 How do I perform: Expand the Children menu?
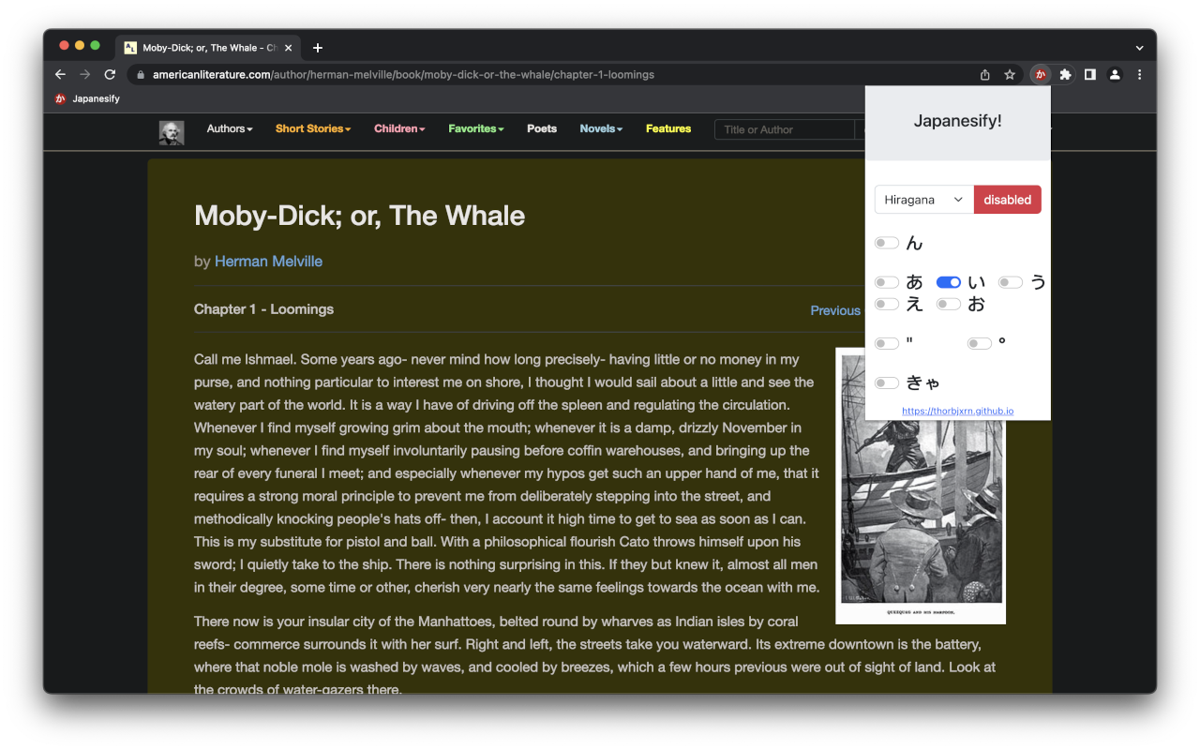coord(399,128)
